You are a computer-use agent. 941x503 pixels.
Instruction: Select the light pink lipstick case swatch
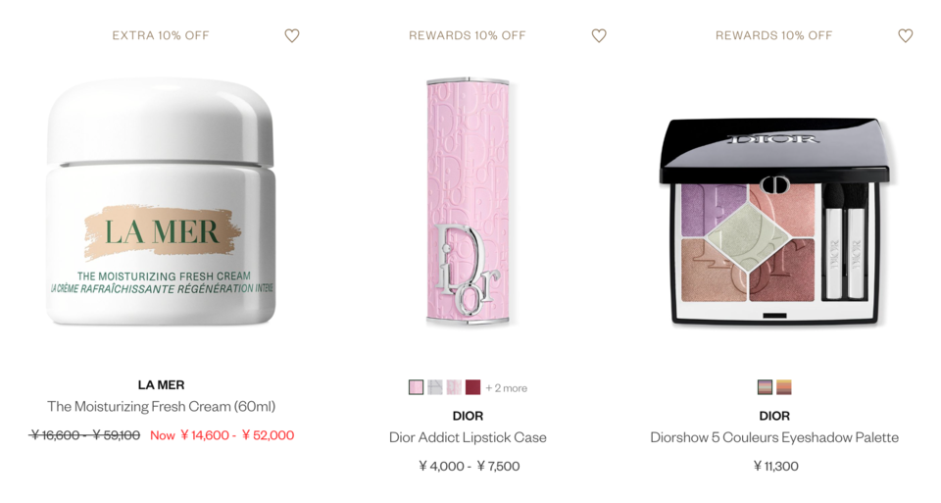416,387
